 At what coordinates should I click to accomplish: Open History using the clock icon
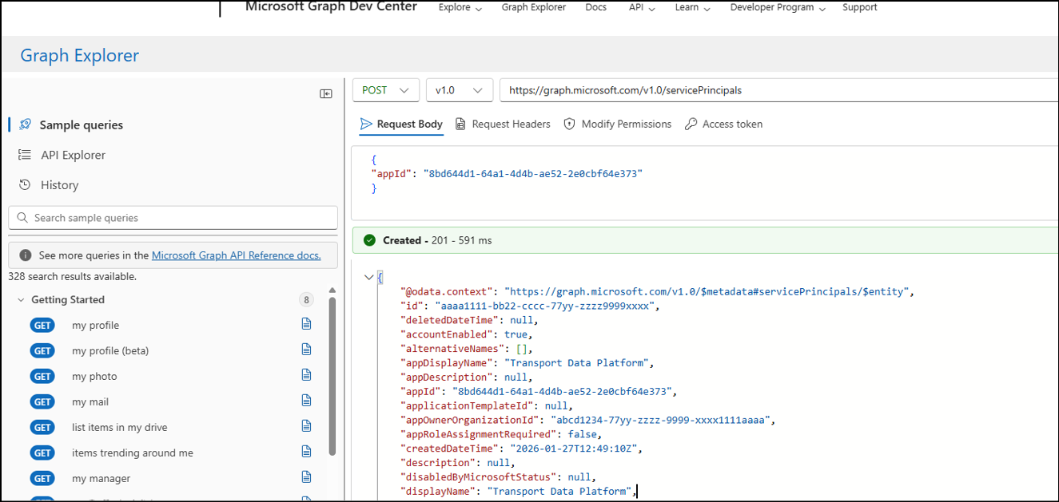[x=26, y=184]
